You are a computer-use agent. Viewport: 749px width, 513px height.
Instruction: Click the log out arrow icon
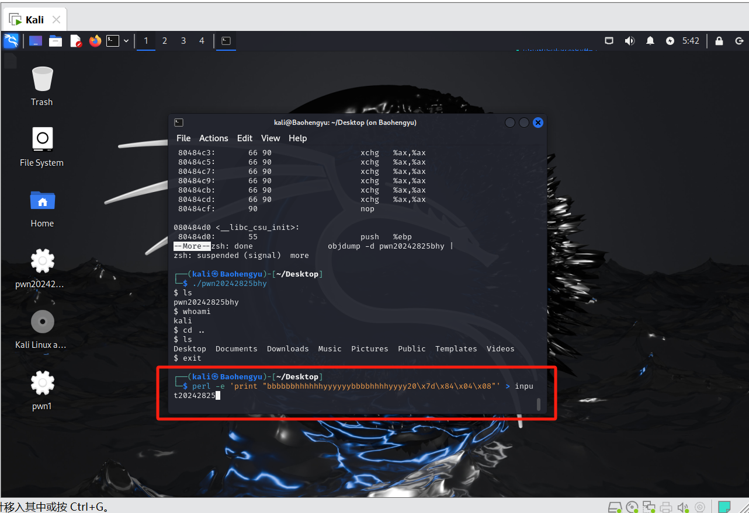(739, 41)
